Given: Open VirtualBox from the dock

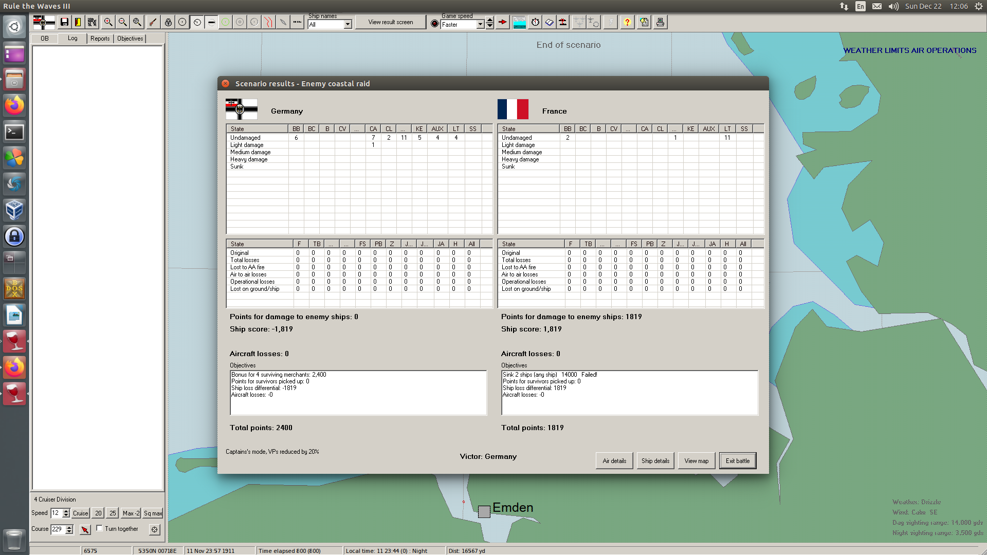Looking at the screenshot, I should (x=14, y=210).
